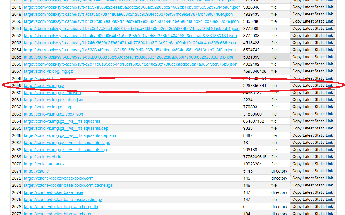Select size value 654897152
345x215 pixels.
(253, 121)
